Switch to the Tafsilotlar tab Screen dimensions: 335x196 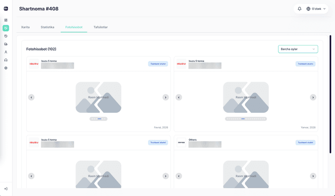pyautogui.click(x=100, y=27)
